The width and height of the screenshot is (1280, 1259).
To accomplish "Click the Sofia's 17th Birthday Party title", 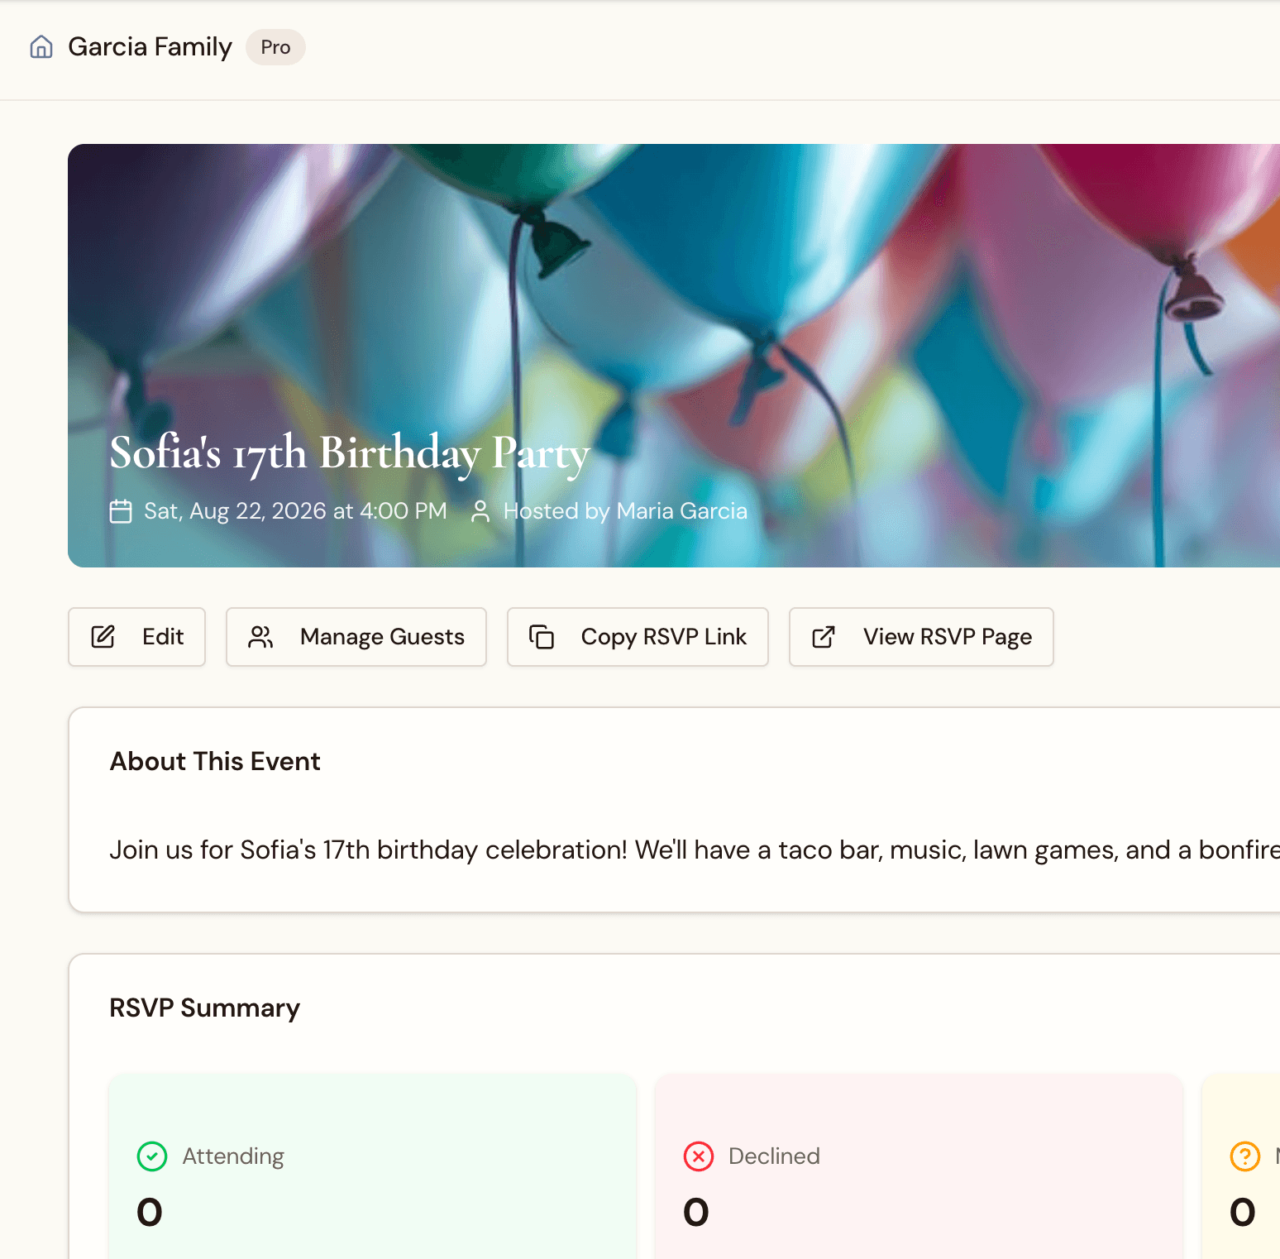I will 350,453.
